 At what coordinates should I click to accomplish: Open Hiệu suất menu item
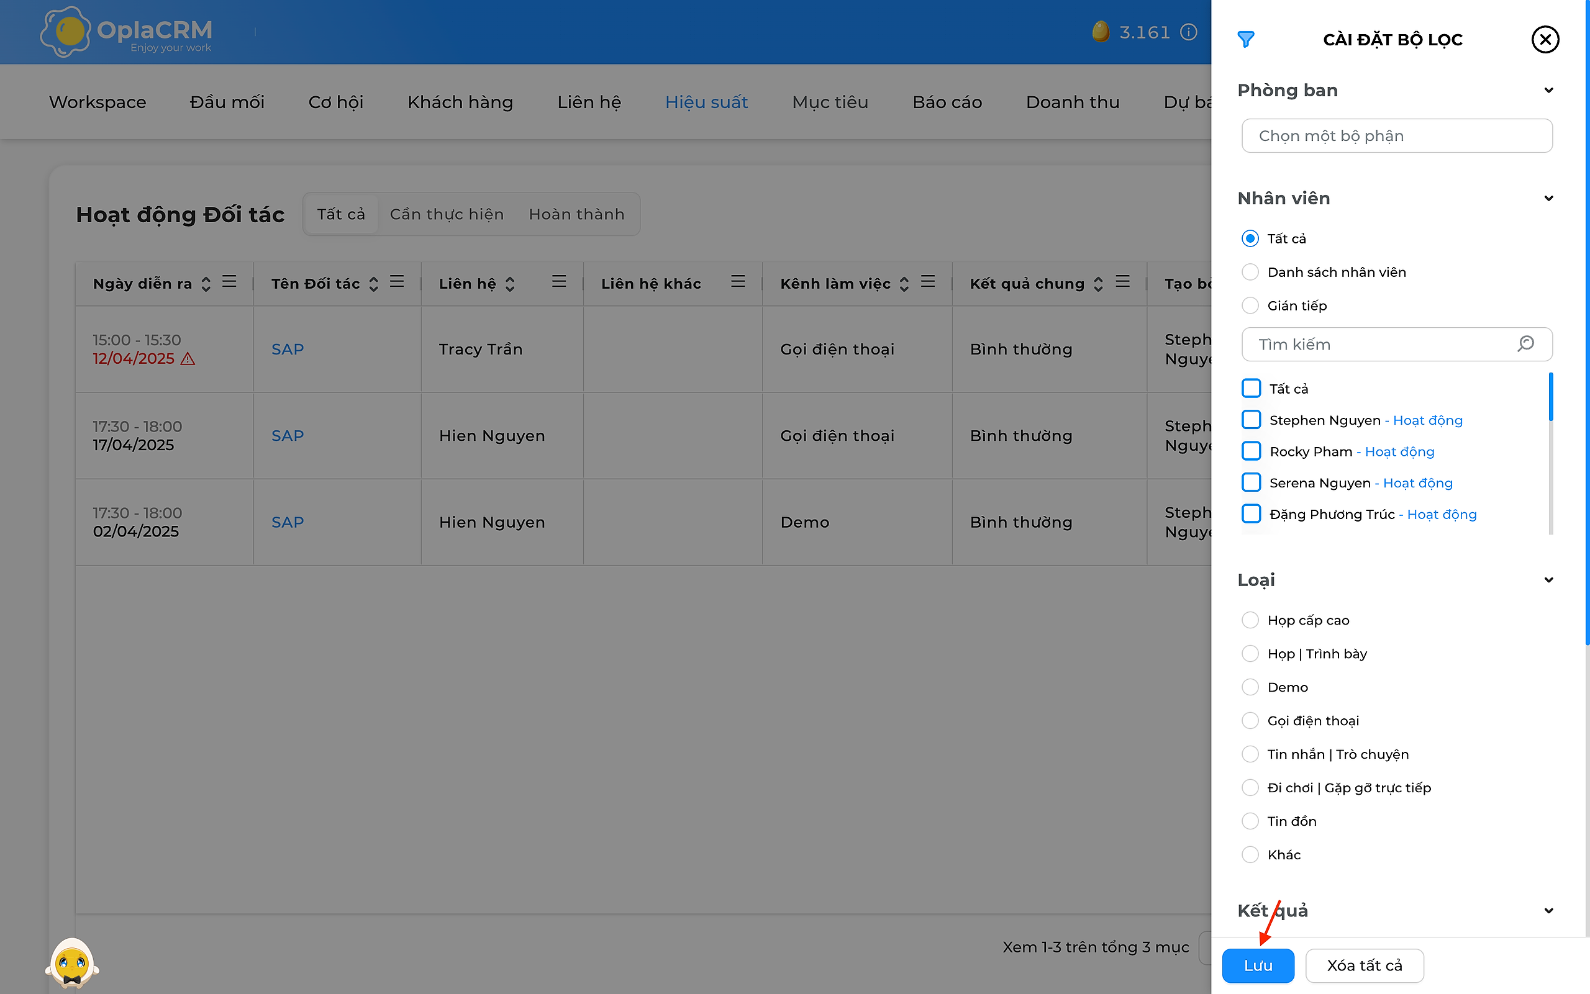point(706,102)
